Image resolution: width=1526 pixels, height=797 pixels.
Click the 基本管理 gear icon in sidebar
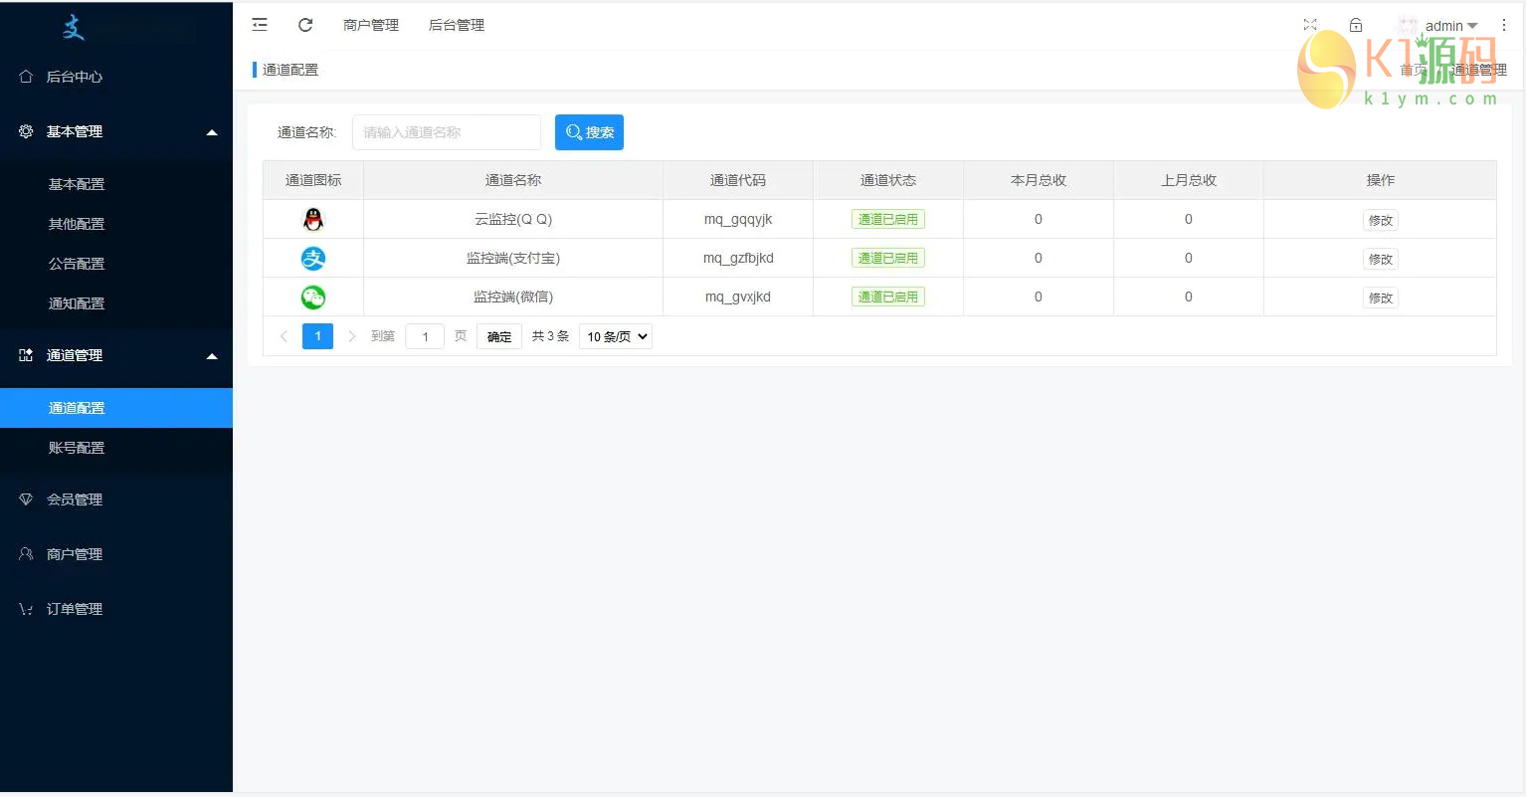tap(25, 131)
